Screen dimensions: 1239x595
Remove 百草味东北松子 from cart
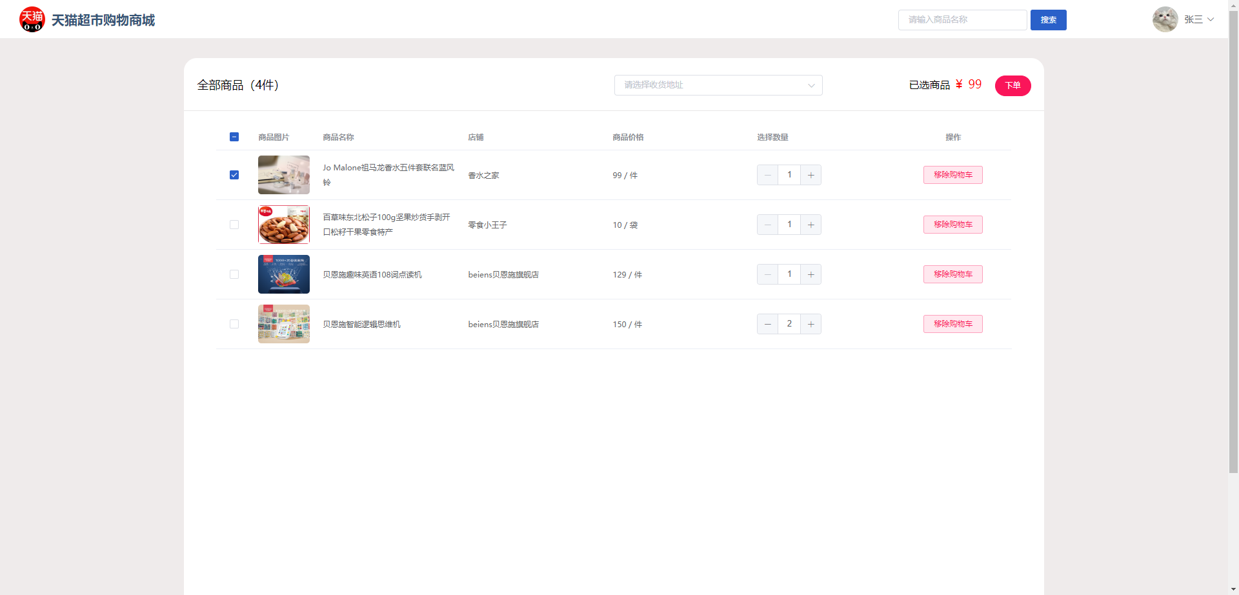click(x=953, y=225)
